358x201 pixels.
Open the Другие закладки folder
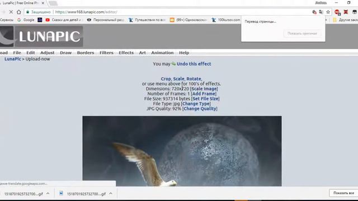click(345, 20)
